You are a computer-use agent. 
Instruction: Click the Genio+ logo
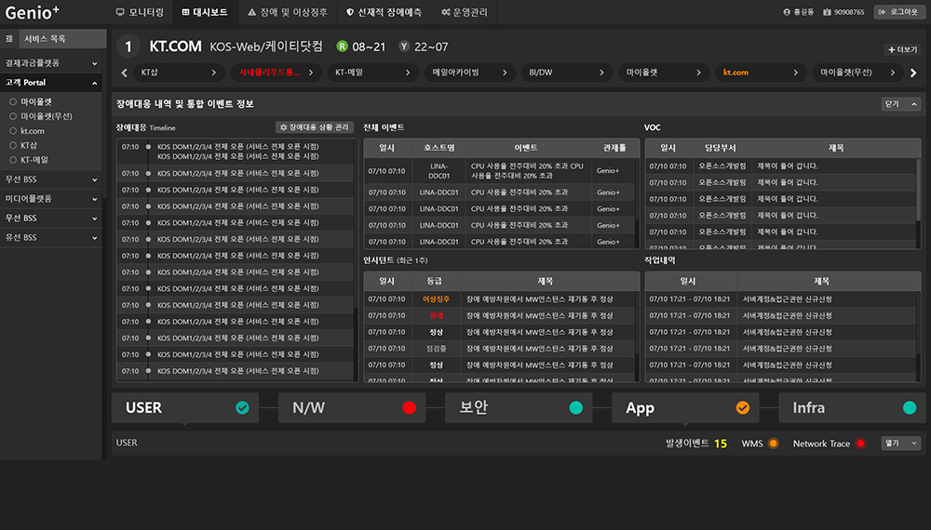tap(32, 12)
